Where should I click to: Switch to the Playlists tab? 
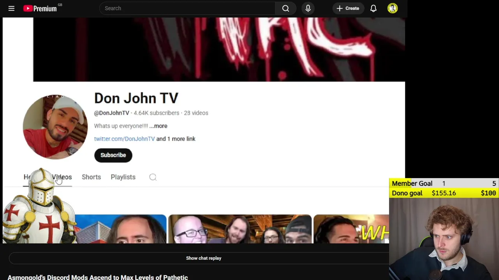click(123, 177)
